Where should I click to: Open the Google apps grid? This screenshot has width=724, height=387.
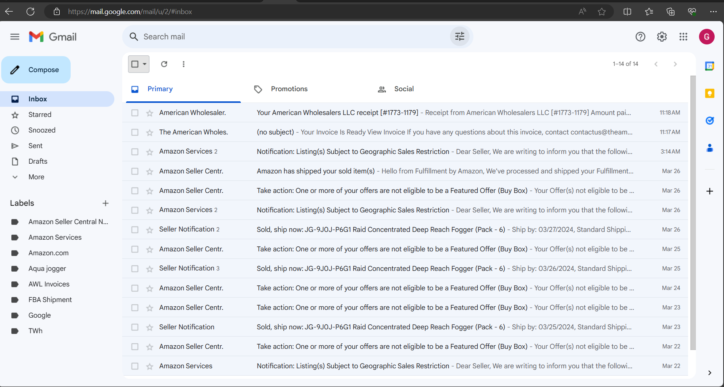point(683,37)
